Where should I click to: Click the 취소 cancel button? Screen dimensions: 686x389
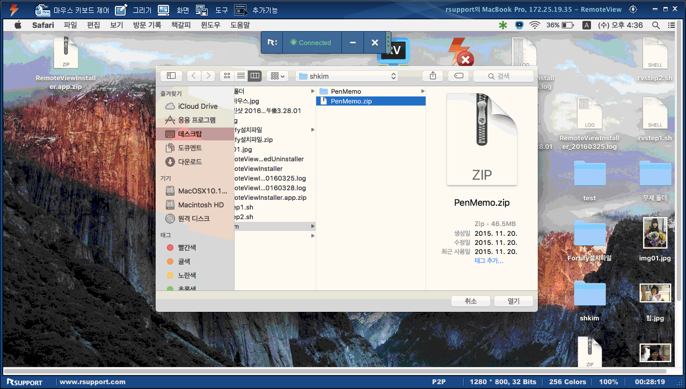click(x=471, y=301)
